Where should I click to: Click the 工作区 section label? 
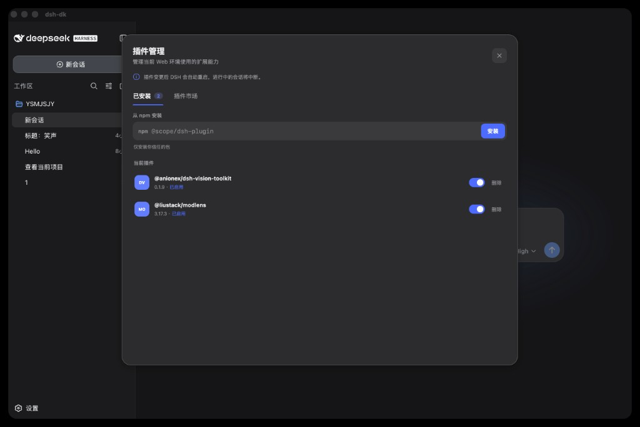(23, 86)
